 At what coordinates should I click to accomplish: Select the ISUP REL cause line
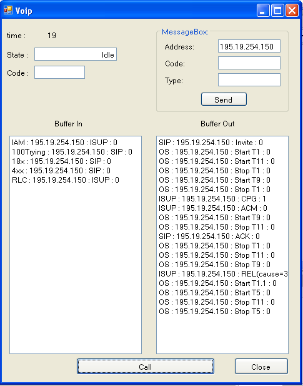coord(223,274)
